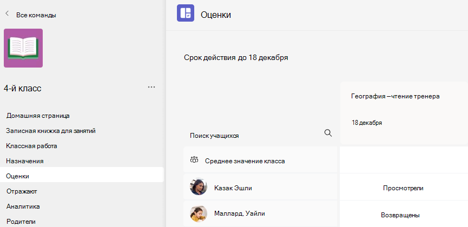Open the Отражают section
Image resolution: width=468 pixels, height=227 pixels.
[x=22, y=191]
